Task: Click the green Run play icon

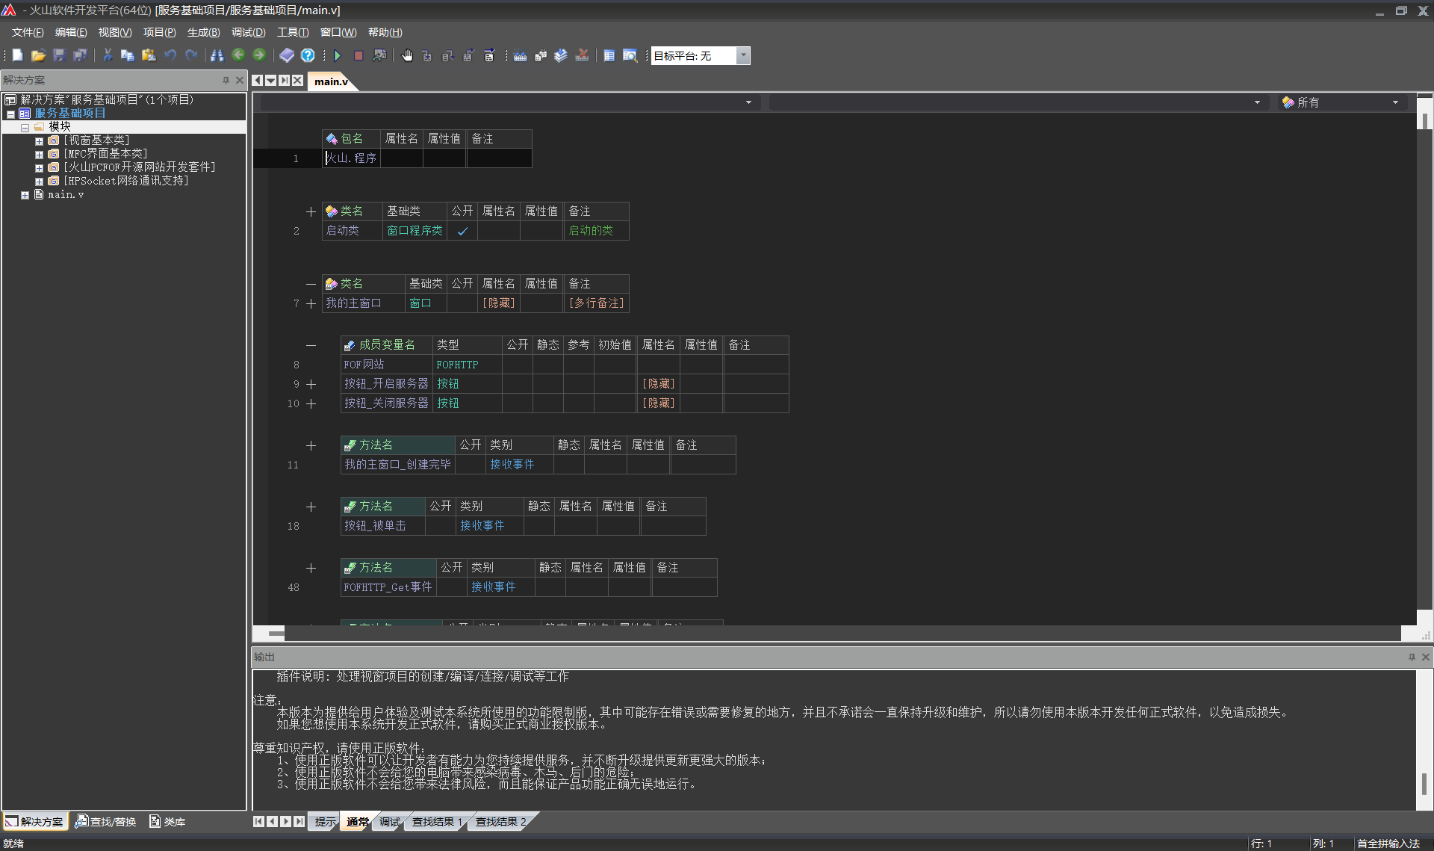Action: click(x=338, y=55)
